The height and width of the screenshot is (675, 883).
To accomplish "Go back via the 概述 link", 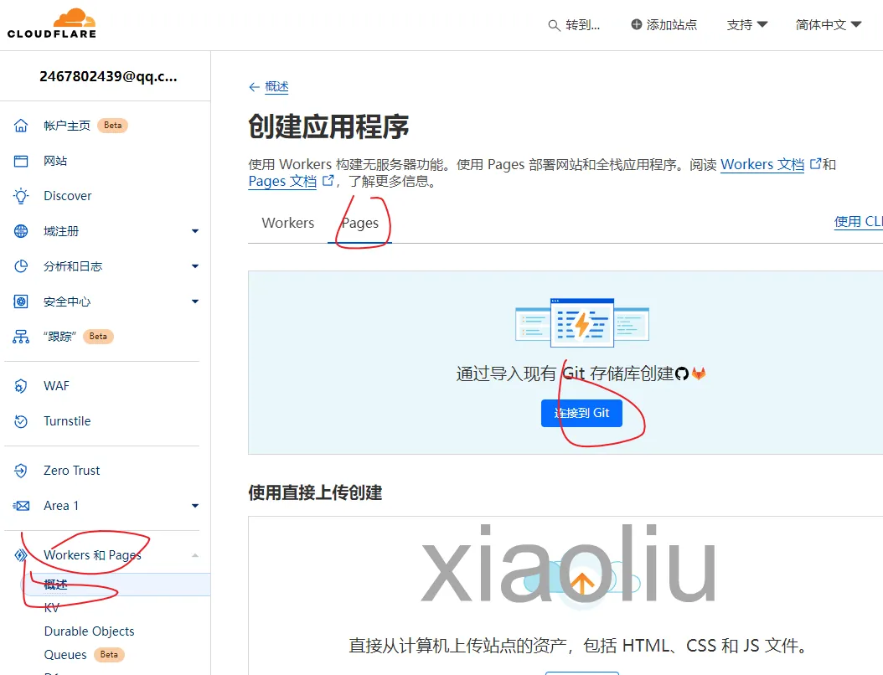I will (x=276, y=87).
